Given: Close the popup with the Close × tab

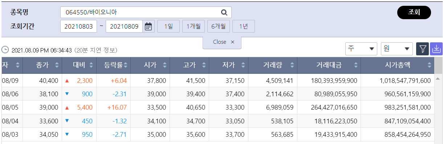Looking at the screenshot, I should tap(222, 42).
